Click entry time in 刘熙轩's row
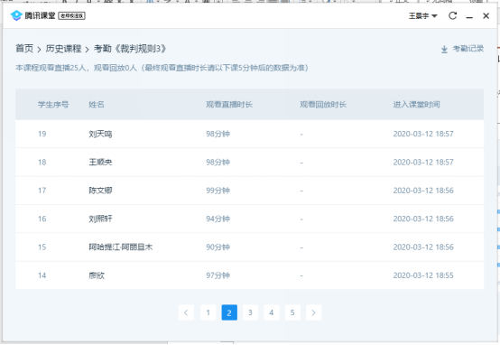 point(423,219)
